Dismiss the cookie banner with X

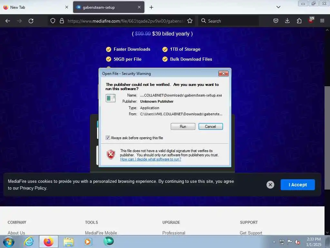tap(270, 185)
